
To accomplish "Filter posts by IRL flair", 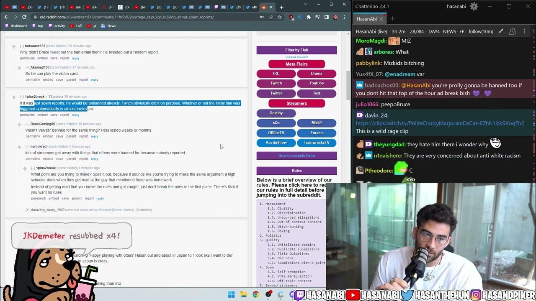I will 276,74.
